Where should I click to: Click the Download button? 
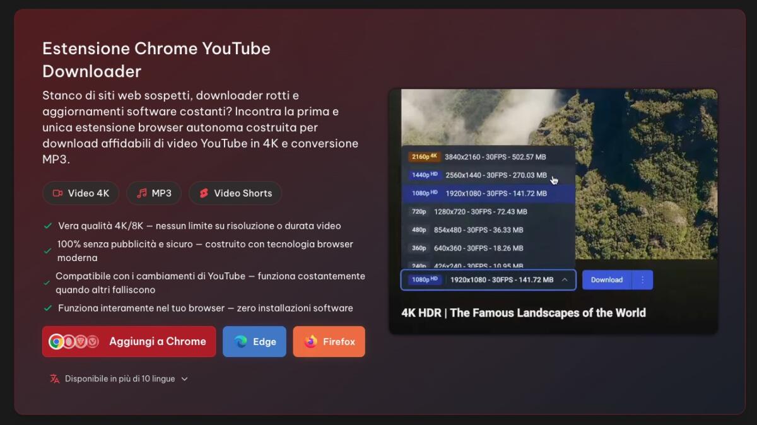click(x=606, y=279)
